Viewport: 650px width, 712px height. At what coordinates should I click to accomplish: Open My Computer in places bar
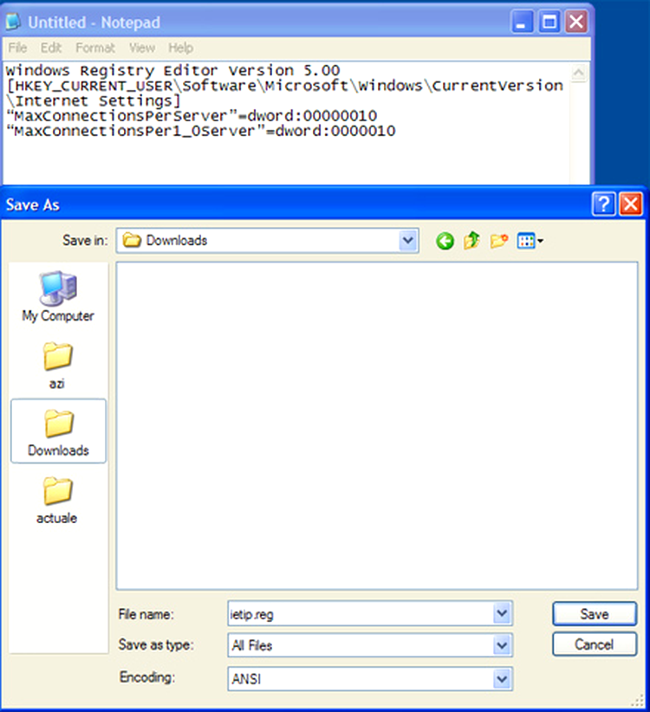coord(58,296)
